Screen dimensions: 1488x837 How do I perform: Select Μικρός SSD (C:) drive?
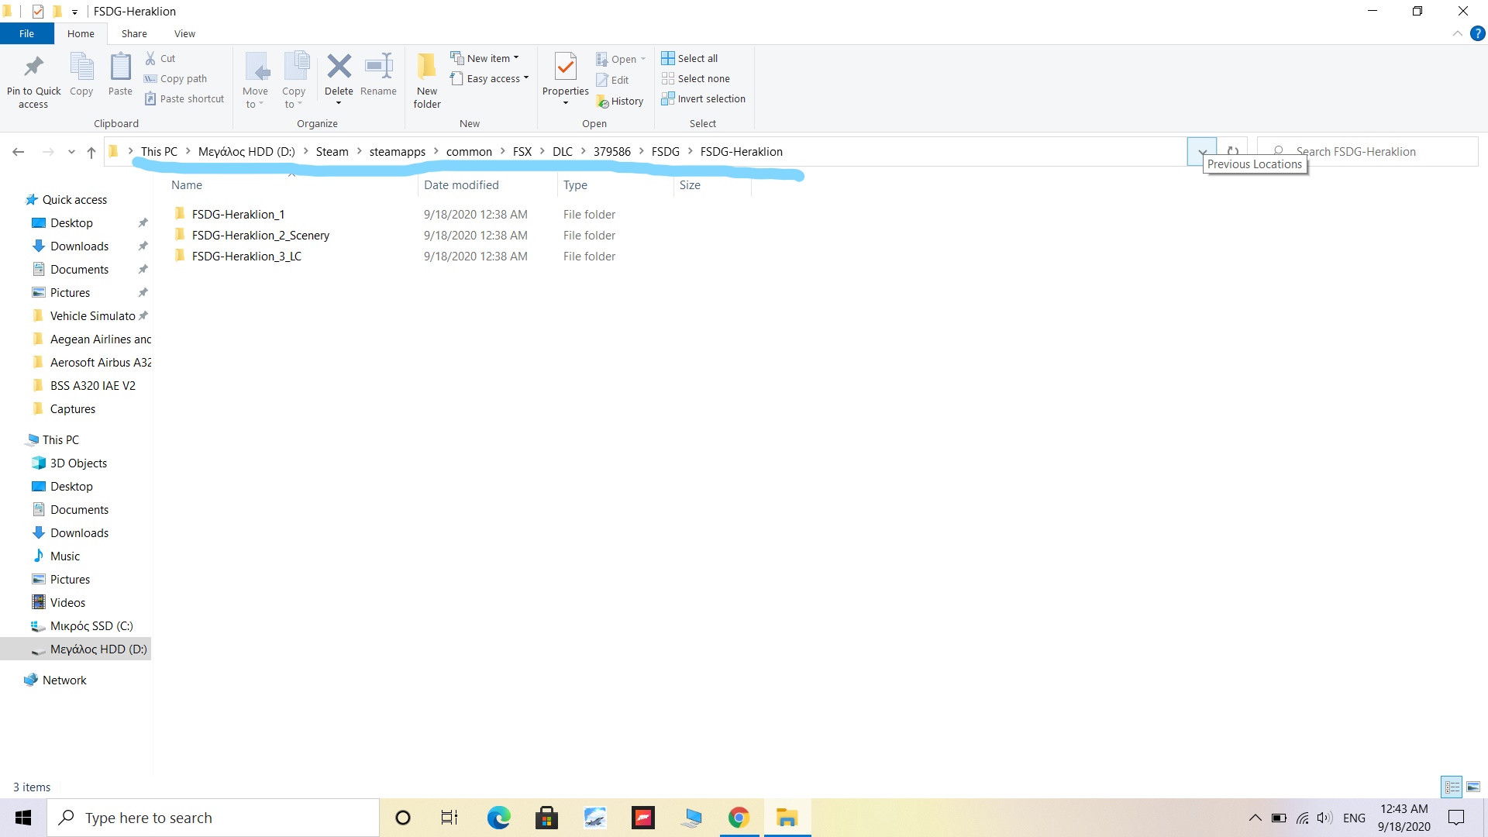(x=91, y=626)
